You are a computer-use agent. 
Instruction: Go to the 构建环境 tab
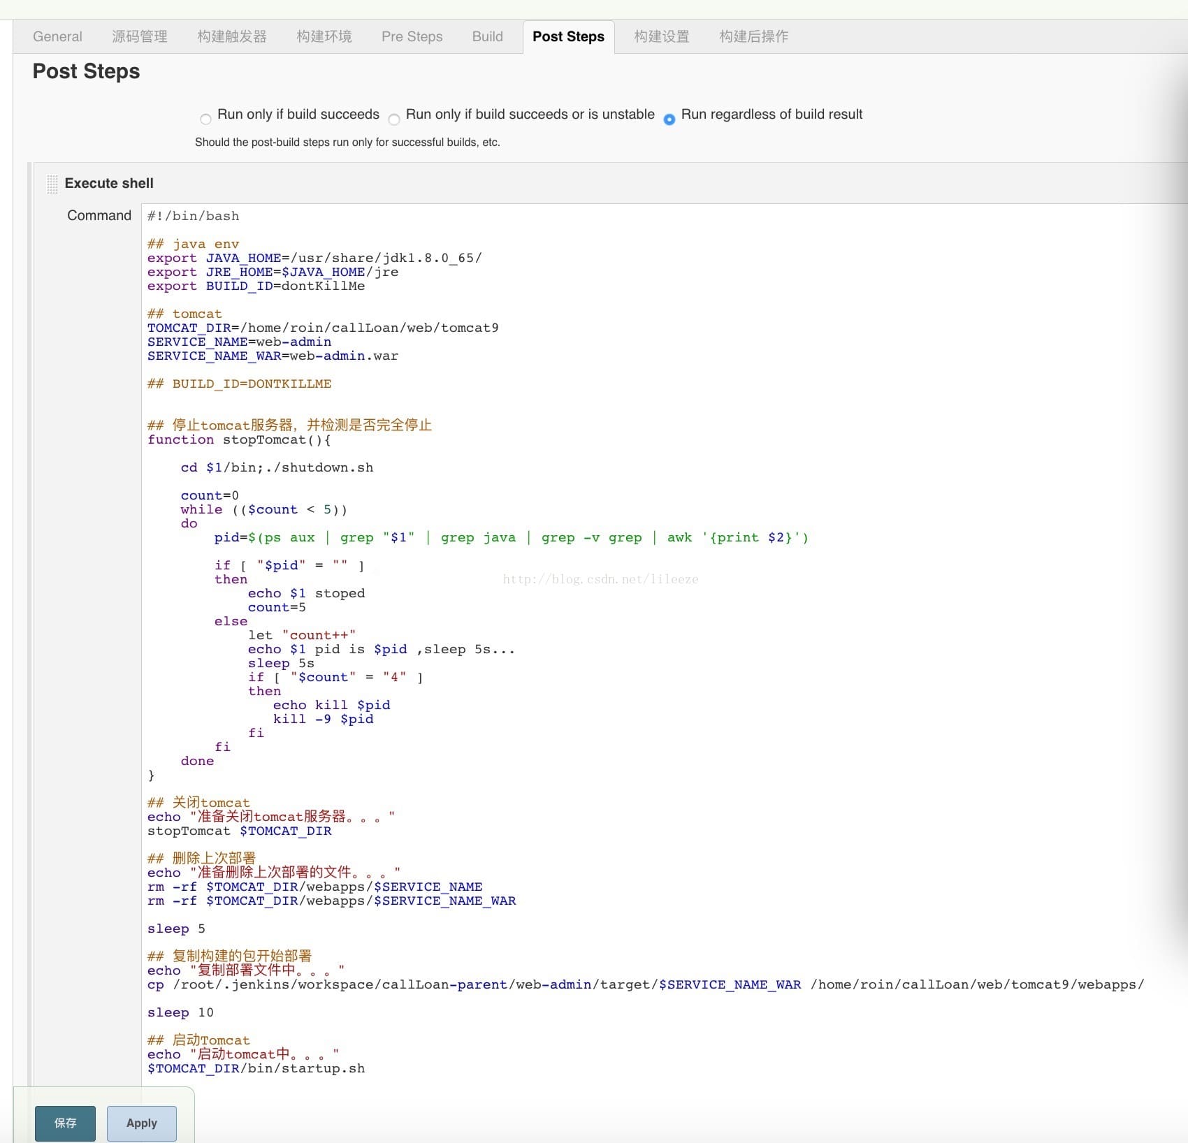click(x=324, y=36)
